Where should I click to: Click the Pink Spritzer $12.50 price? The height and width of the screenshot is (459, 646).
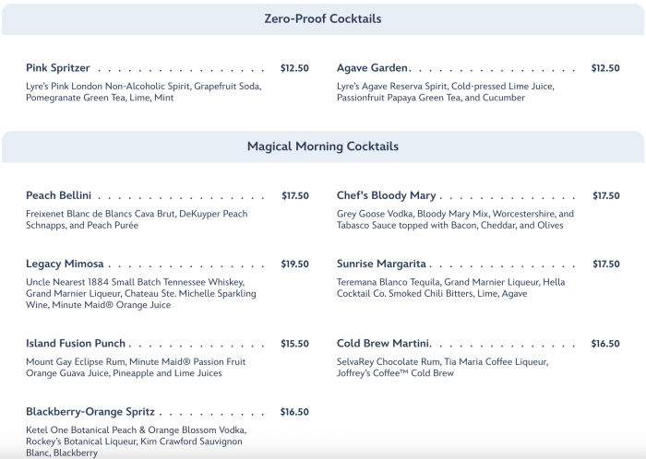tap(294, 68)
